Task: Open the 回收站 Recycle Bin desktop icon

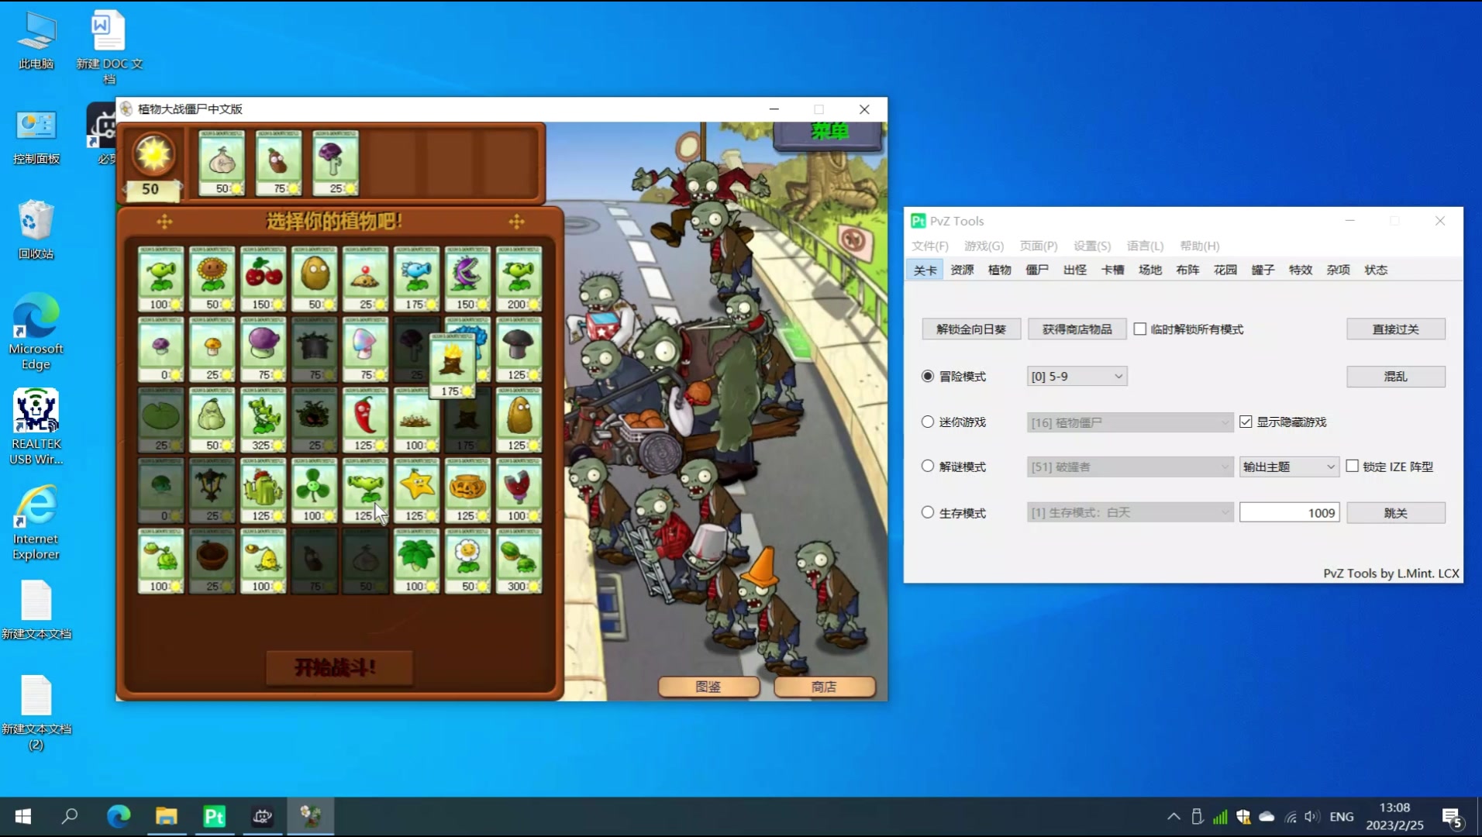Action: coord(36,230)
